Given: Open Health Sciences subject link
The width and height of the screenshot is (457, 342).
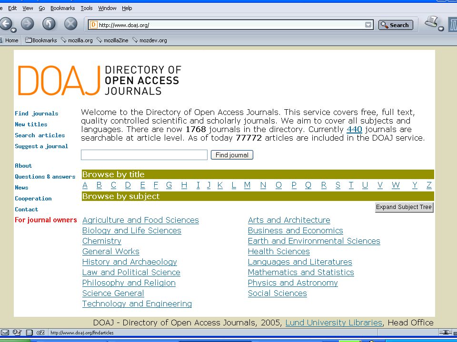Looking at the screenshot, I should 278,252.
